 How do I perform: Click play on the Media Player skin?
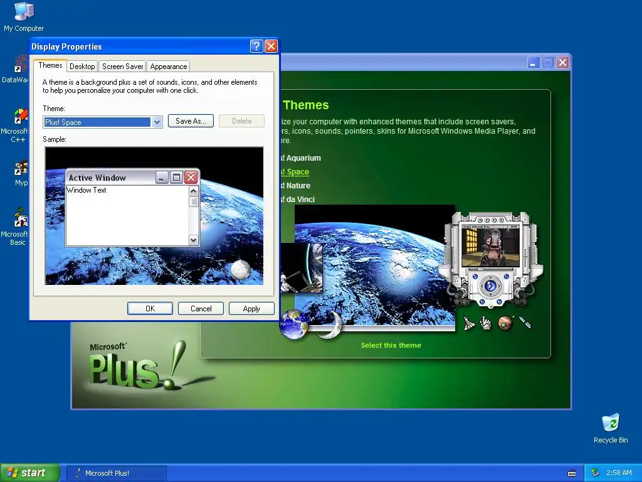point(490,286)
